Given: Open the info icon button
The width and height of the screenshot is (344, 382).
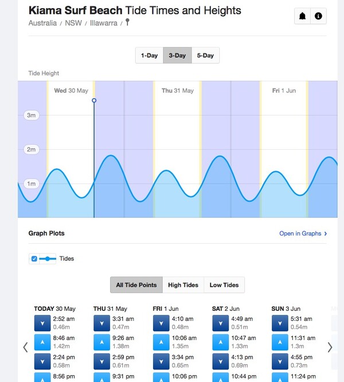Looking at the screenshot, I should [x=318, y=16].
